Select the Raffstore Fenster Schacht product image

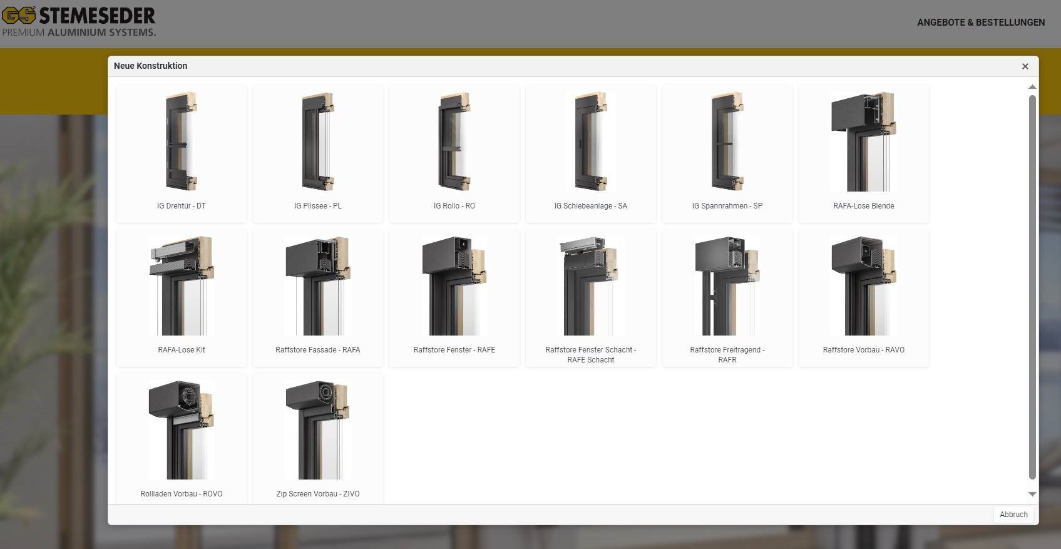[x=591, y=285]
